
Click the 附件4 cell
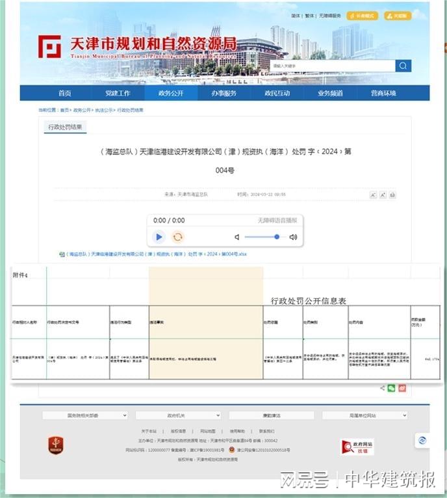tap(20, 275)
